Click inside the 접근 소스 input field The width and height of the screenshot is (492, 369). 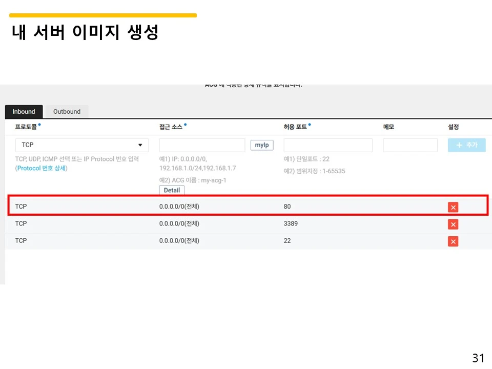pyautogui.click(x=201, y=145)
